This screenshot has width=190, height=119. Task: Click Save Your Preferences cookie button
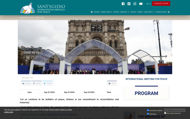pyautogui.click(x=174, y=110)
